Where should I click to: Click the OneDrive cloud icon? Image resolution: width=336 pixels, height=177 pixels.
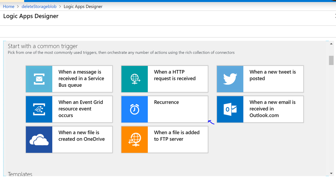(x=39, y=140)
